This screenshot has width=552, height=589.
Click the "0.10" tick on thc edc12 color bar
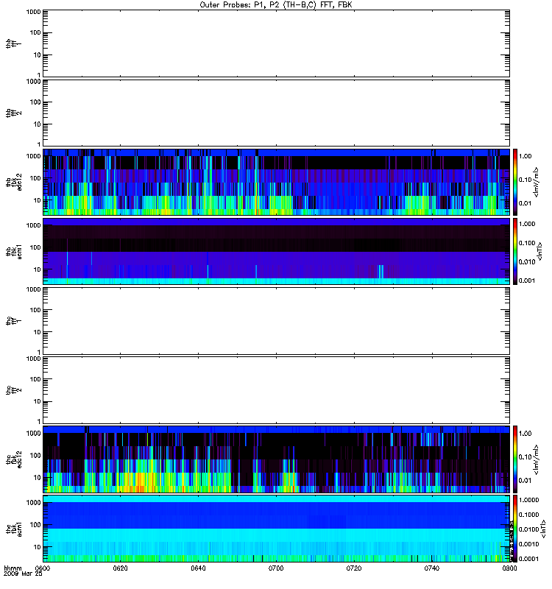(526, 456)
